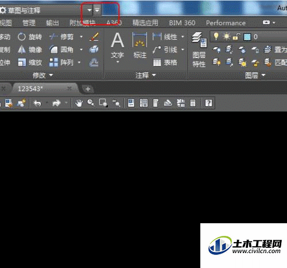The image size is (287, 268).
Task: Select the 修剪 (Trim) tool
Action: click(61, 37)
